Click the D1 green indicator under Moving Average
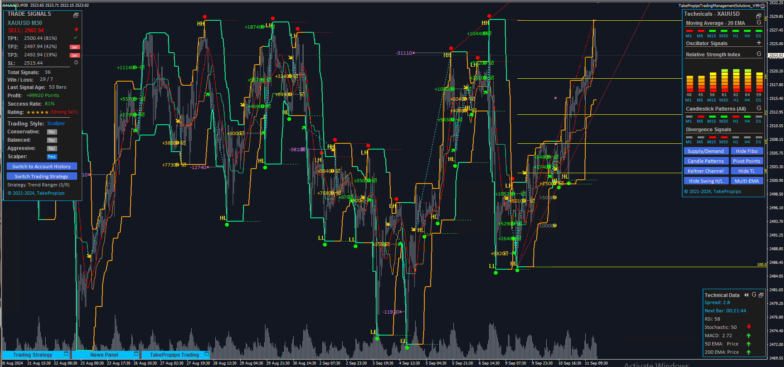This screenshot has height=367, width=784. pos(759,31)
